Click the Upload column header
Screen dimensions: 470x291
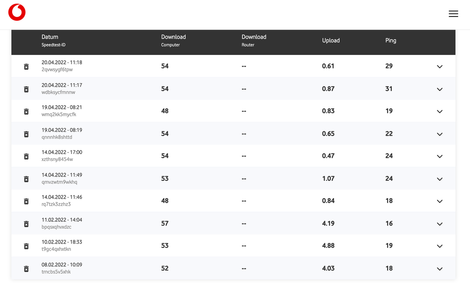pyautogui.click(x=331, y=40)
